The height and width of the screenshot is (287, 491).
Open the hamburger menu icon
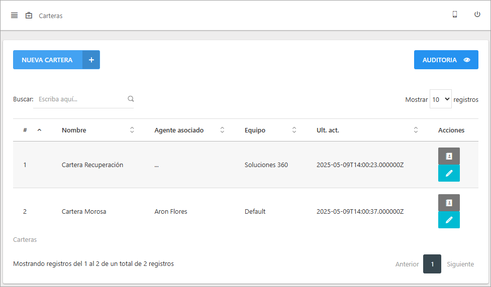(x=15, y=15)
